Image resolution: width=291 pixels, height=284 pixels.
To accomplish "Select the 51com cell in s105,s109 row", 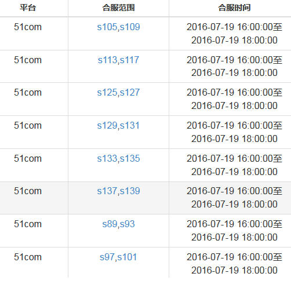I will coord(28,27).
